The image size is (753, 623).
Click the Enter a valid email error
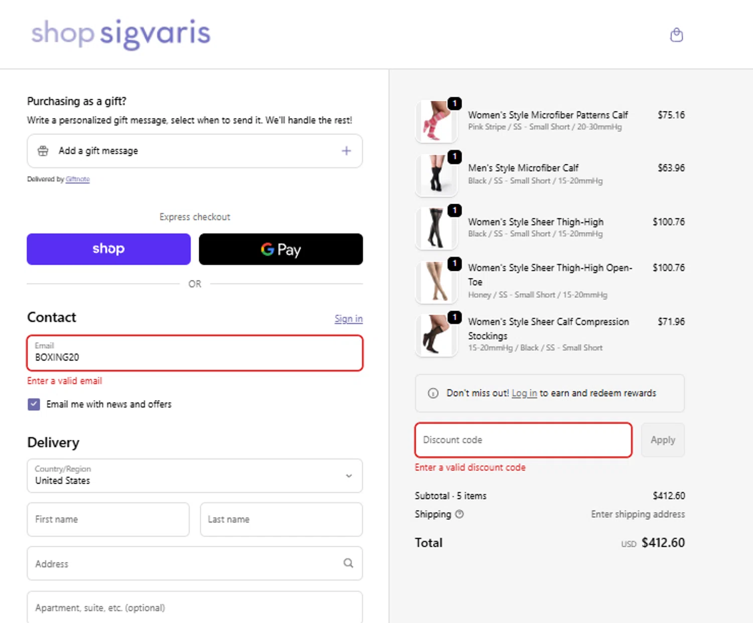click(64, 381)
